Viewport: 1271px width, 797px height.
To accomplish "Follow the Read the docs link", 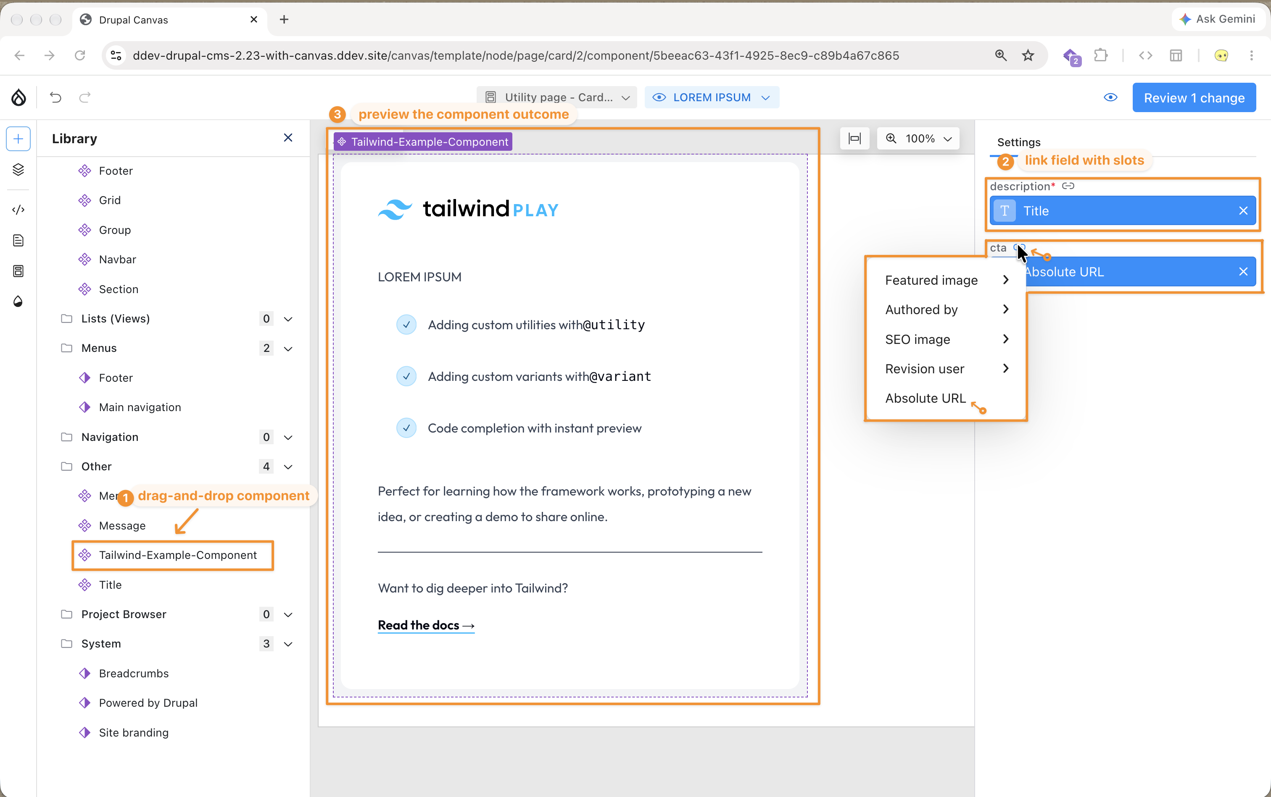I will point(426,625).
